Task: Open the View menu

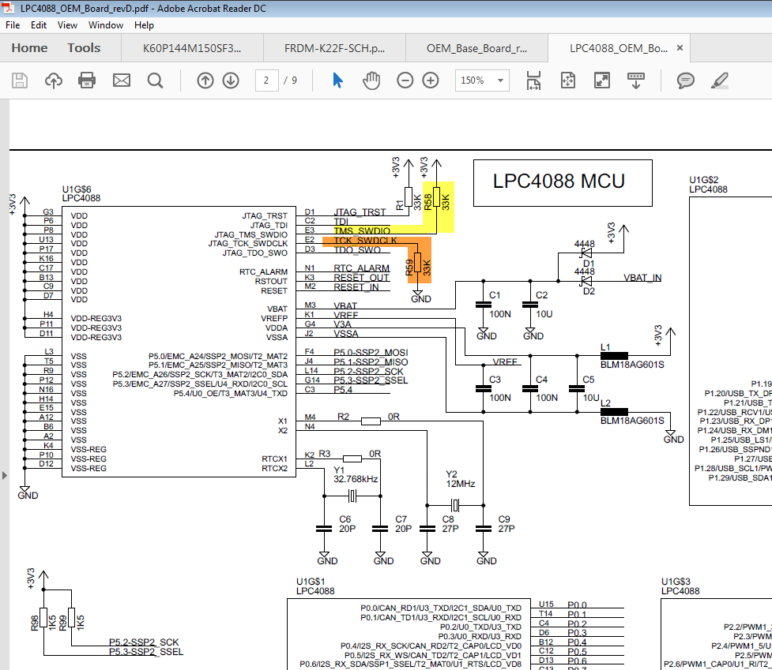Action: [x=67, y=25]
